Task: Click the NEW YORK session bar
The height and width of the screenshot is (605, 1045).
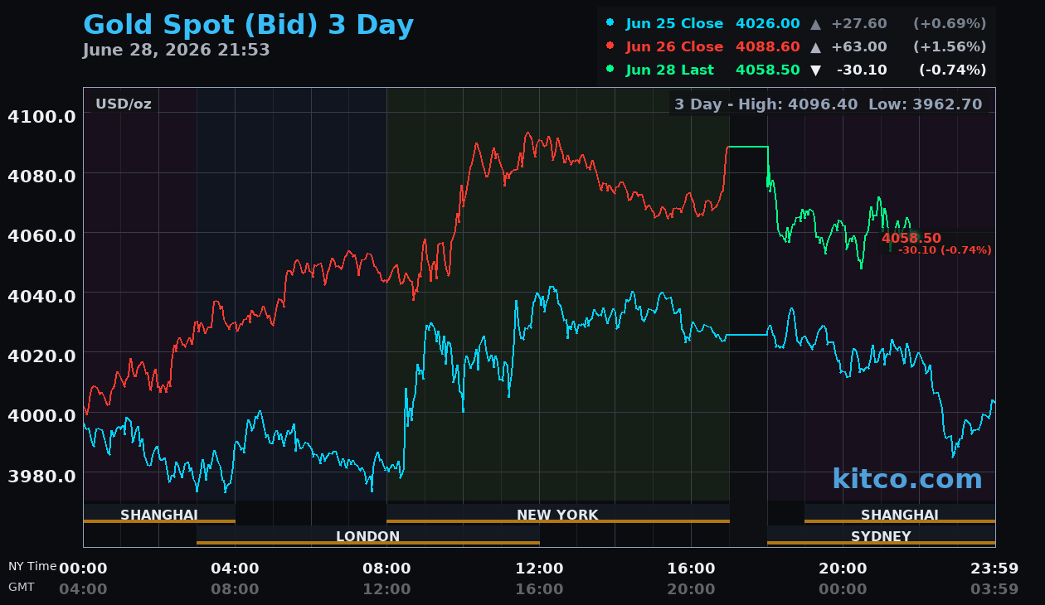Action: tap(557, 515)
